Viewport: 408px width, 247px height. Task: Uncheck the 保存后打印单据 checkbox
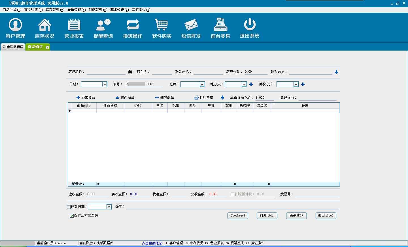pyautogui.click(x=72, y=216)
